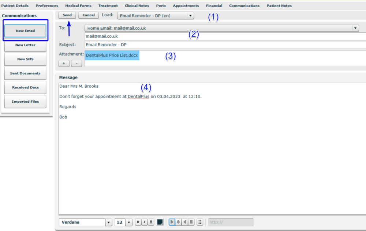Expand the Verdana font dropdown
Image resolution: width=366 pixels, height=231 pixels.
coord(108,223)
